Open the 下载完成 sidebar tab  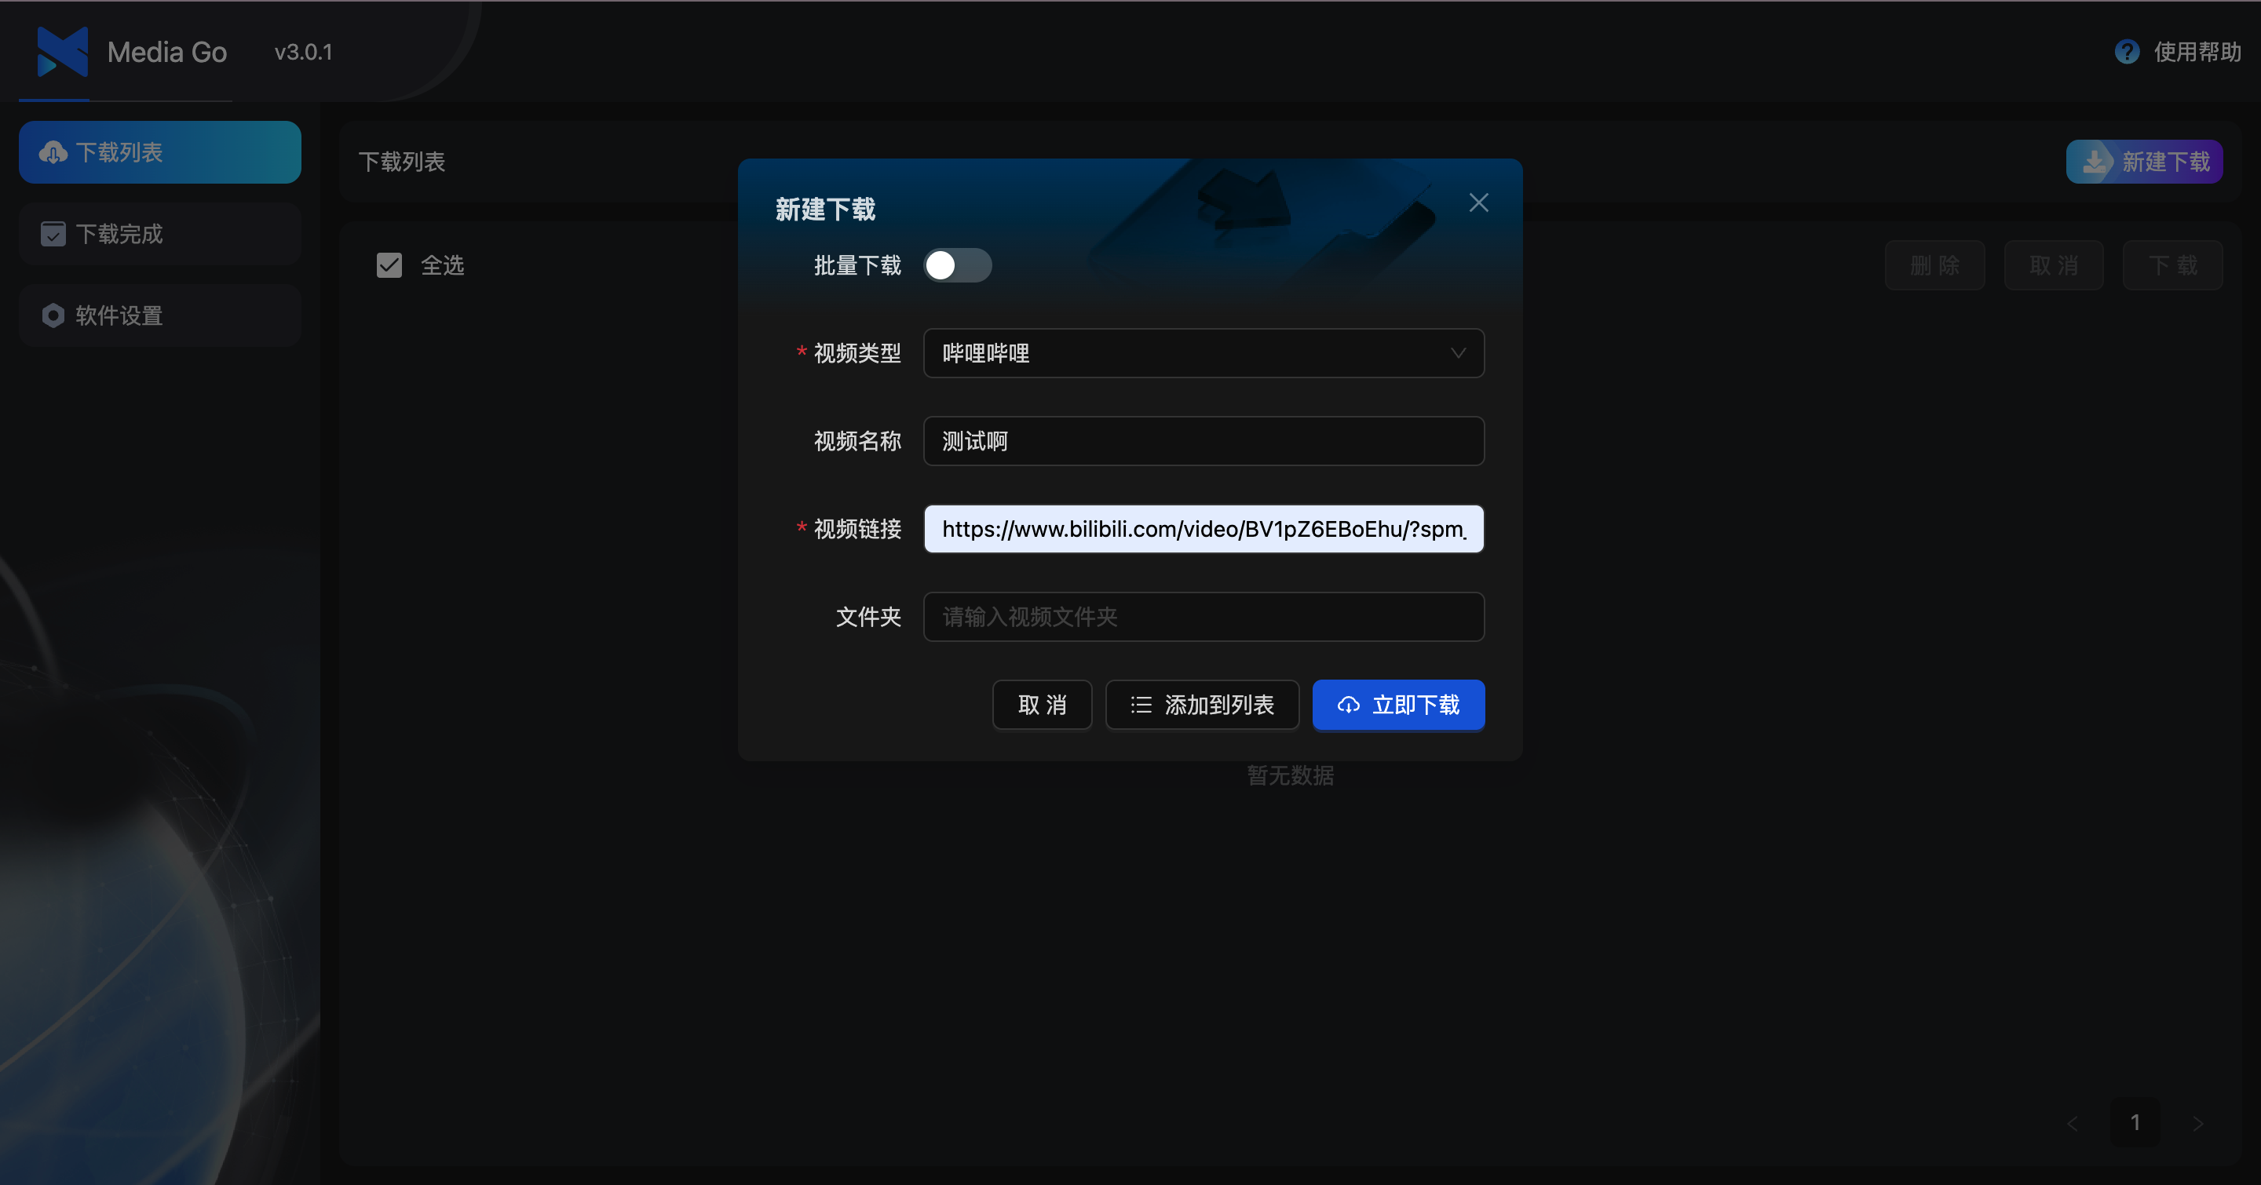(159, 234)
